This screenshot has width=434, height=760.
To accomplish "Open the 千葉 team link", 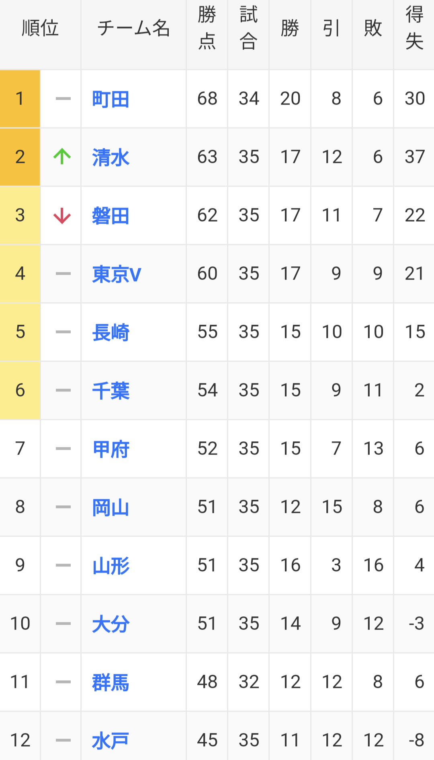I will [111, 391].
